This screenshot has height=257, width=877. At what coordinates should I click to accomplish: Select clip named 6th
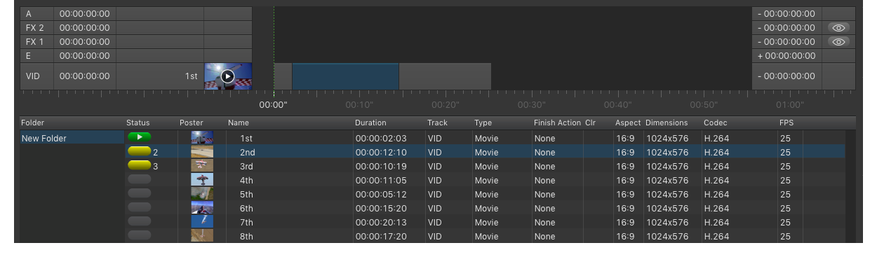(246, 209)
